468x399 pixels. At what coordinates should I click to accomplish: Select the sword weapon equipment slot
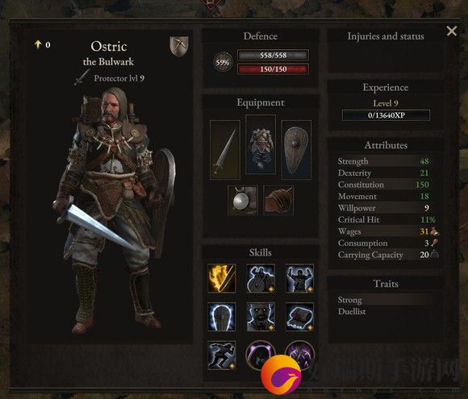coord(225,149)
